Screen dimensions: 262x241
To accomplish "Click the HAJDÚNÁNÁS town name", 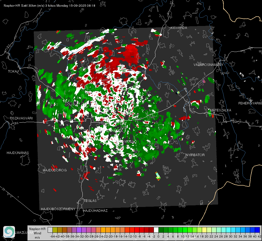I will coord(18,153).
